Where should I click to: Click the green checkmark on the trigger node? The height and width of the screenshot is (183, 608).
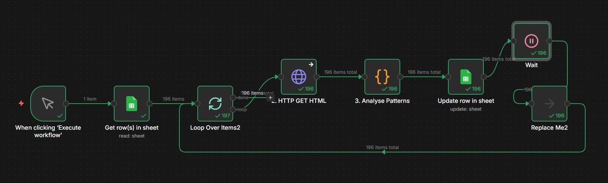point(60,116)
